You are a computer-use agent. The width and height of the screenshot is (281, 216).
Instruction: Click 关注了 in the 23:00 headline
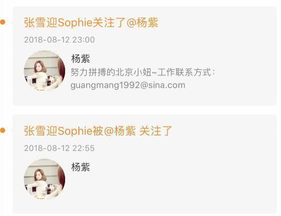(109, 23)
